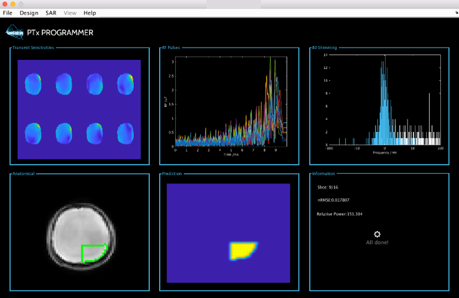The image size is (459, 298).
Task: Click the red close window button
Action: coord(4,4)
